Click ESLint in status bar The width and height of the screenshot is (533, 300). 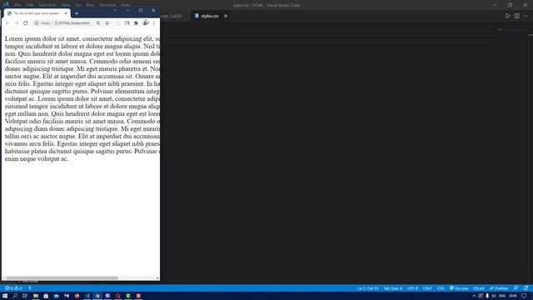click(x=479, y=288)
